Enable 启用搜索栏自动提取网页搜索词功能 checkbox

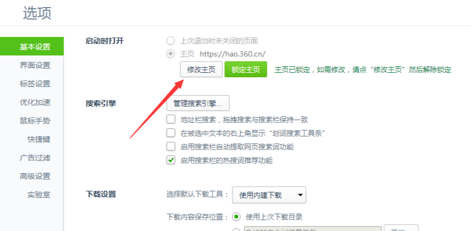click(x=171, y=147)
